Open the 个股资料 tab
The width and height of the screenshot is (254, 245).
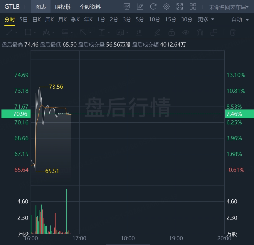tap(90, 7)
